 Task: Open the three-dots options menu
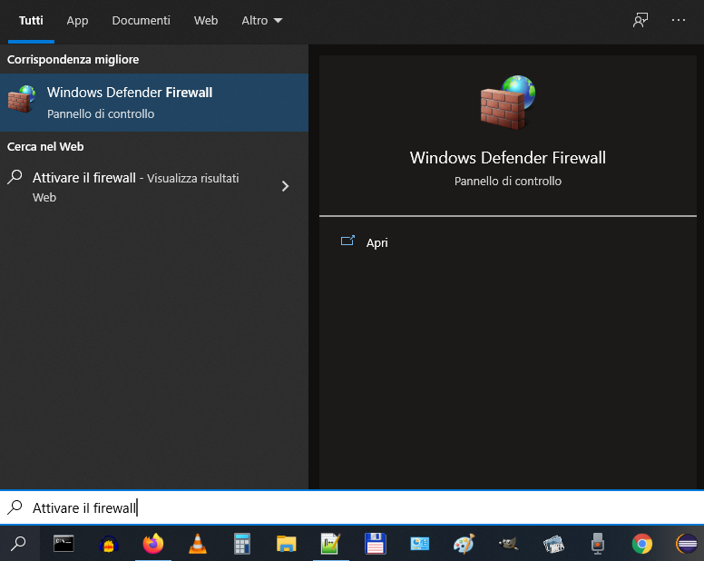(x=678, y=20)
